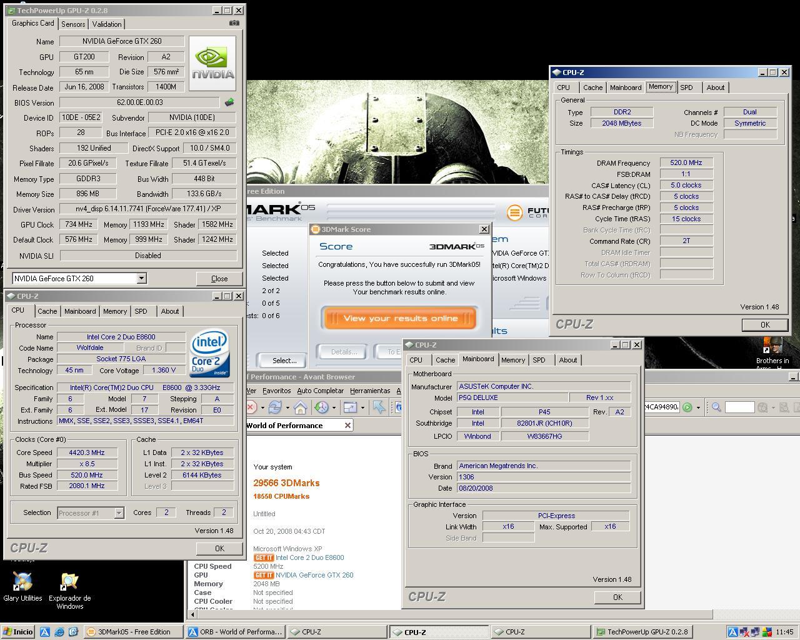Click the magnifier search icon in Avant Browser
Viewport: 800px width, 640px height.
pyautogui.click(x=716, y=407)
